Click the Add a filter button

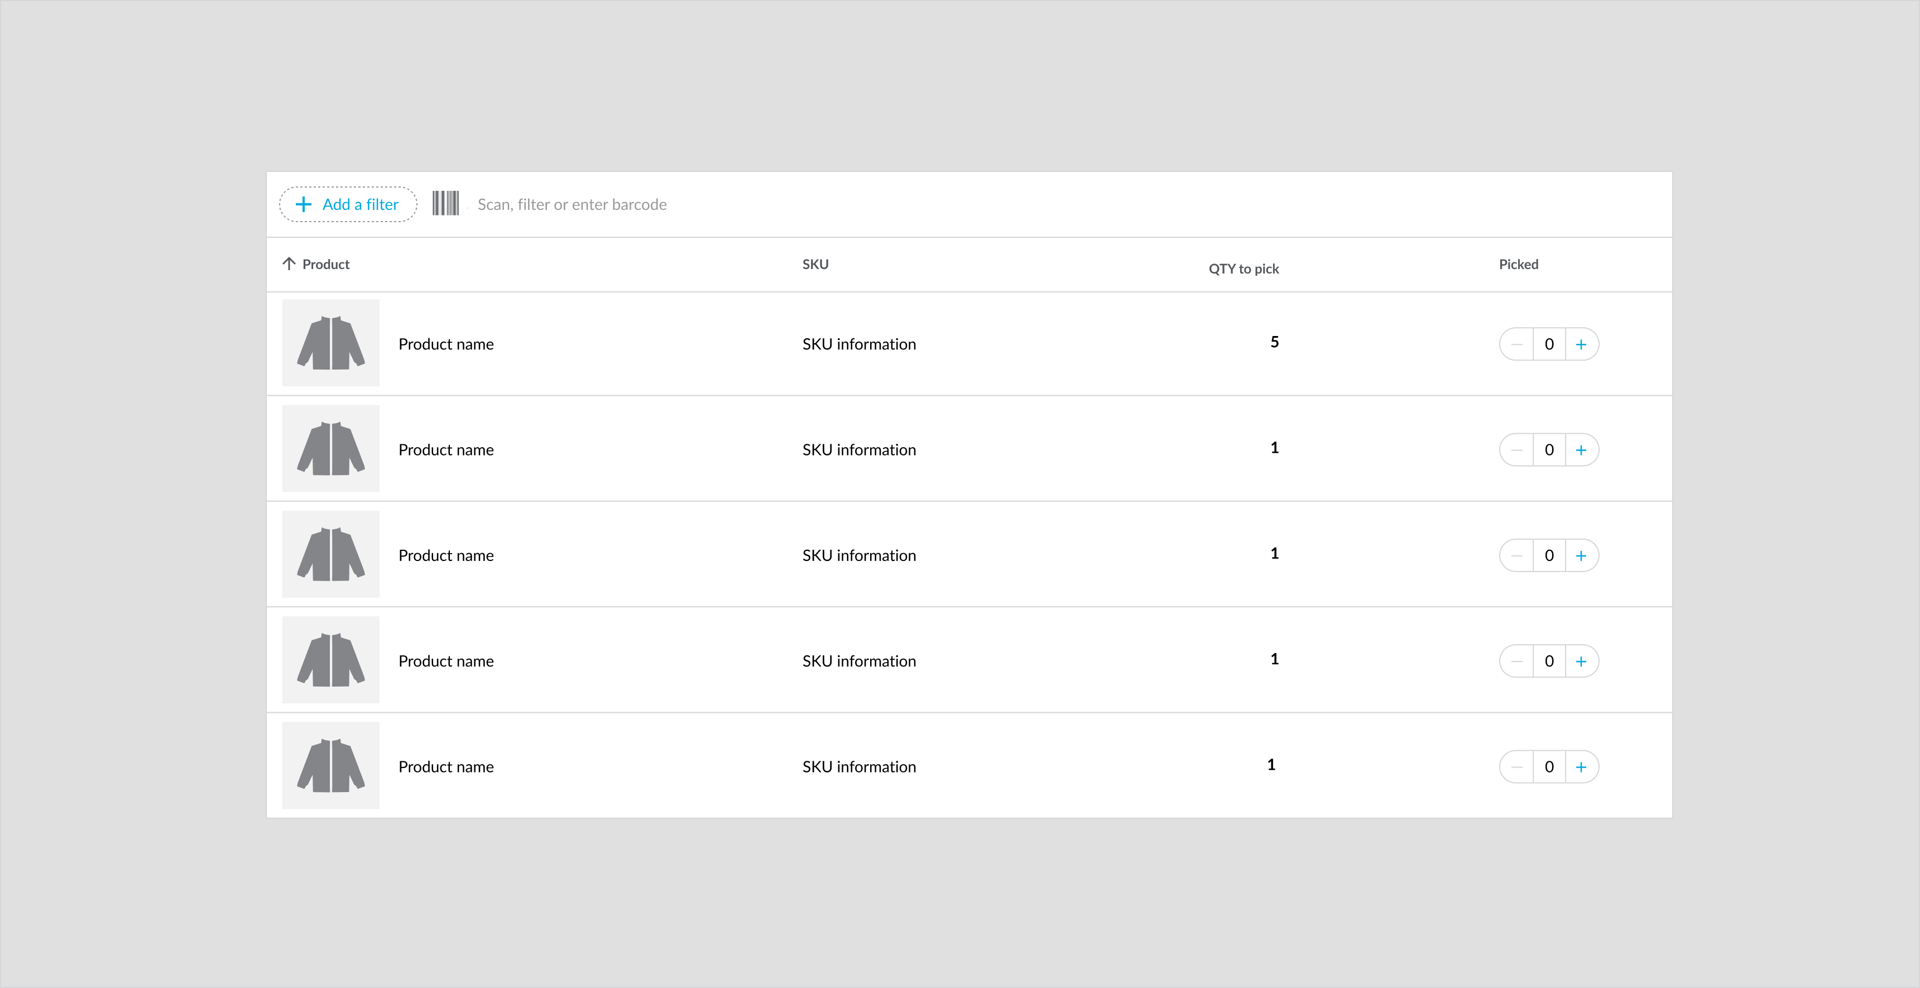tap(348, 204)
